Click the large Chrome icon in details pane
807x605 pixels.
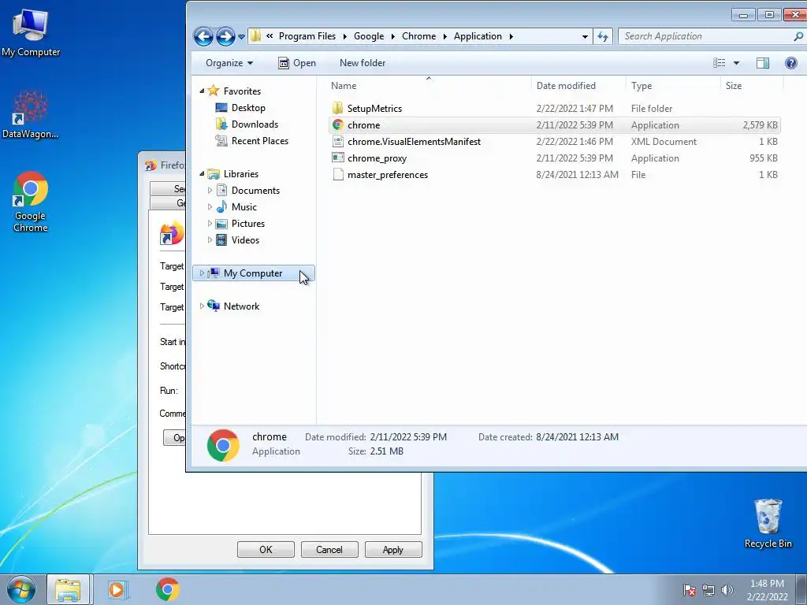click(223, 445)
